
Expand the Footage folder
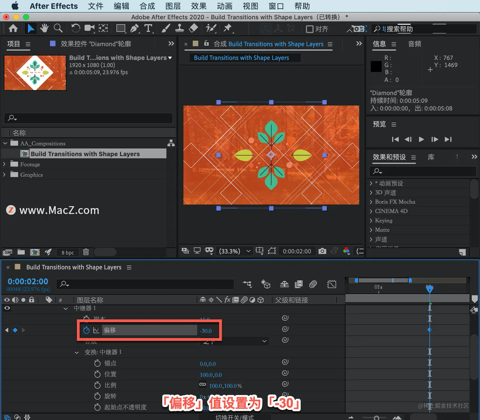[4, 164]
